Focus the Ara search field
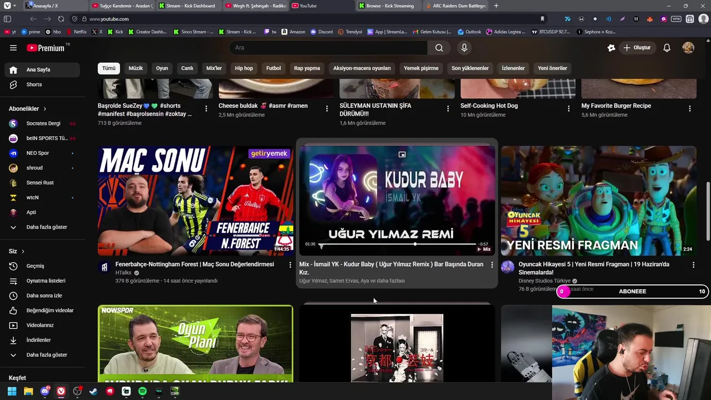Viewport: 711px width, 400px height. 329,48
